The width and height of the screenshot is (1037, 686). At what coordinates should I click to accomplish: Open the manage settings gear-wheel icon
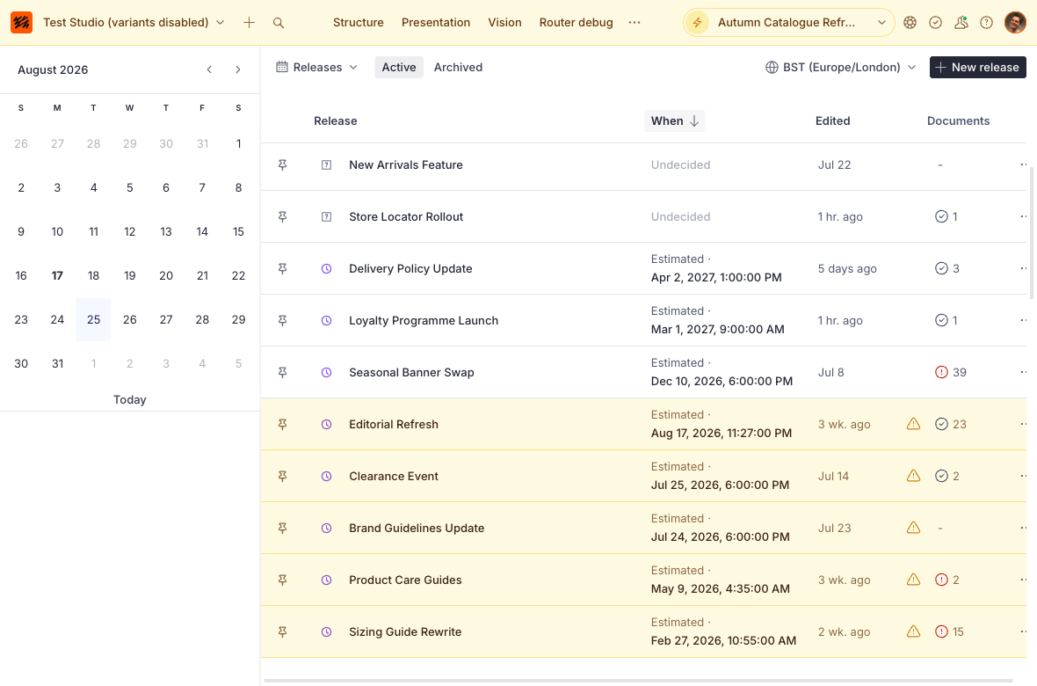(x=910, y=23)
